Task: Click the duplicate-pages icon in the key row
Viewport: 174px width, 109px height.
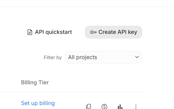Action: [x=89, y=106]
